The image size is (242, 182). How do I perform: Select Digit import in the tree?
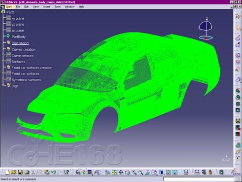[20, 43]
